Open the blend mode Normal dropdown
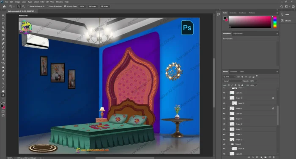The width and height of the screenshot is (296, 159). pos(232,81)
